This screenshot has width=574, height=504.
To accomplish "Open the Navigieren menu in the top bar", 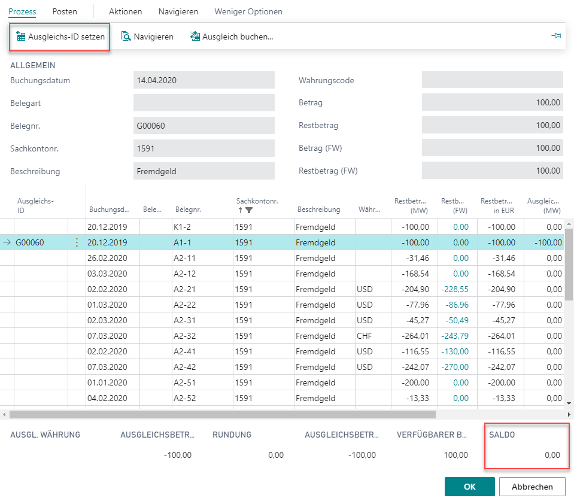I will click(x=178, y=12).
